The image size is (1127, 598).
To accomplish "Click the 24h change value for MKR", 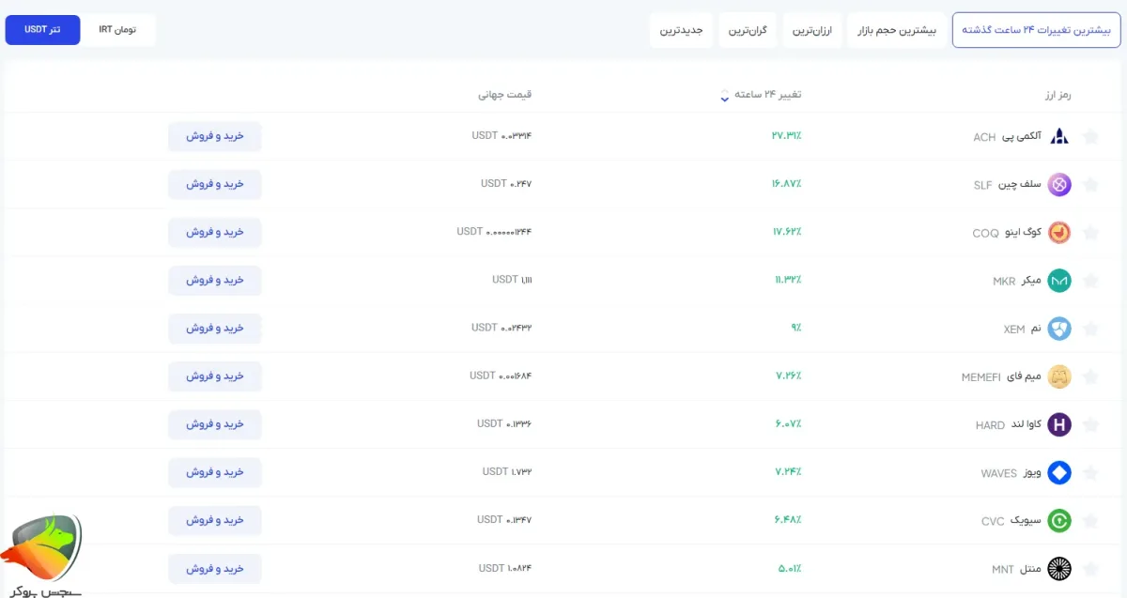I will coord(788,280).
